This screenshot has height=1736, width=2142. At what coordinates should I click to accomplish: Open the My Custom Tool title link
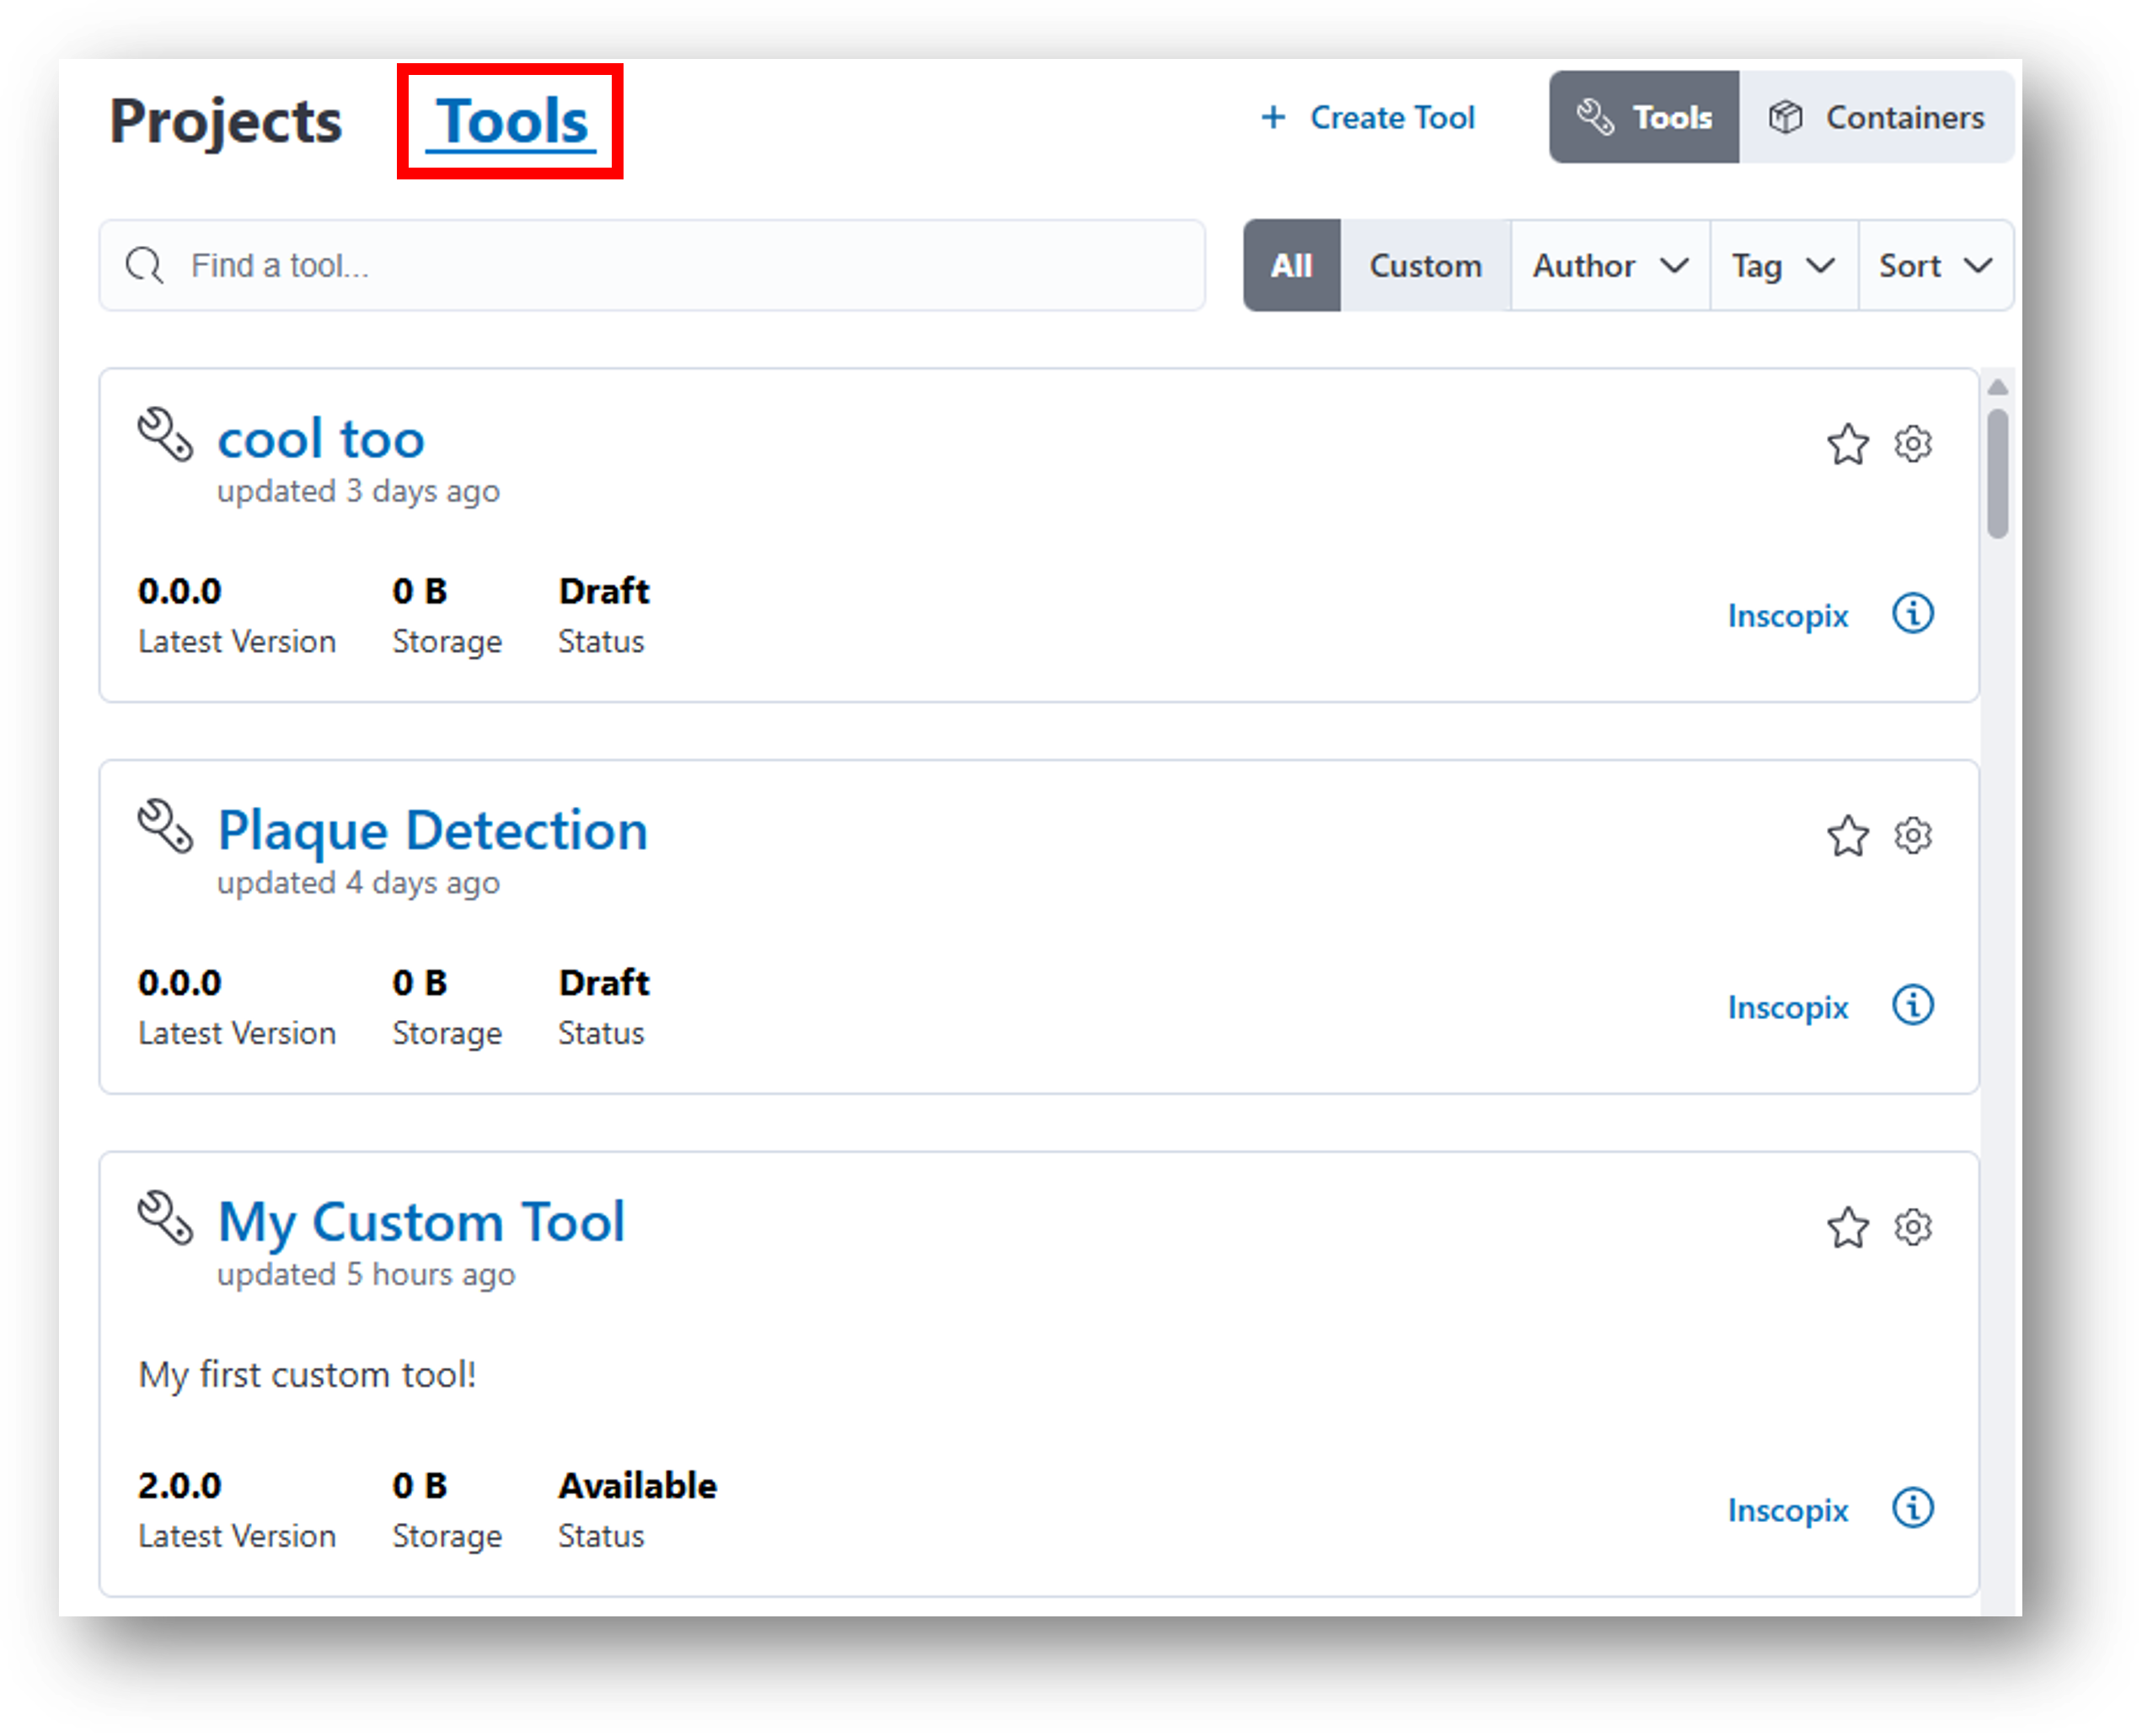point(421,1222)
